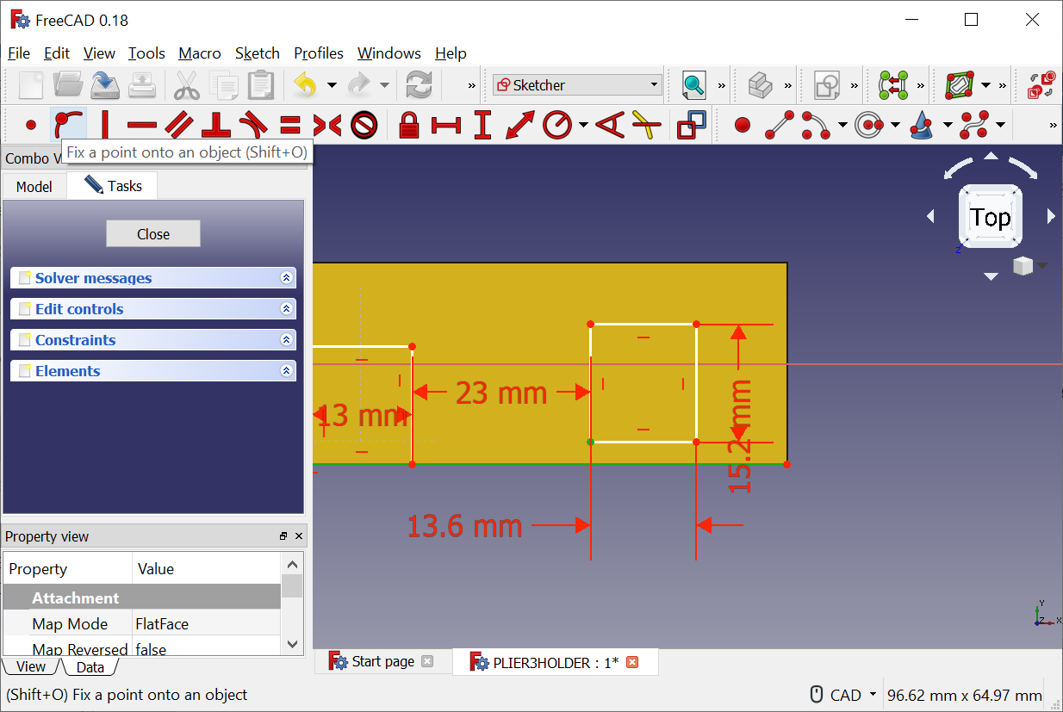Toggle driving/reference constraint mode

click(691, 126)
